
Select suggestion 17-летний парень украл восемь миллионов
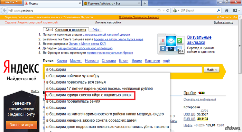108,88
